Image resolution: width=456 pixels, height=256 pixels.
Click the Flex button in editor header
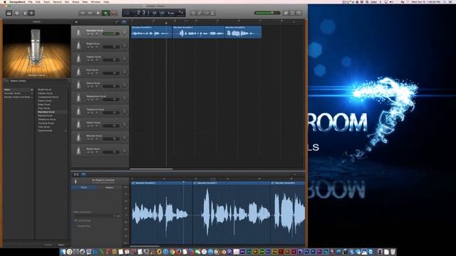coord(76,174)
